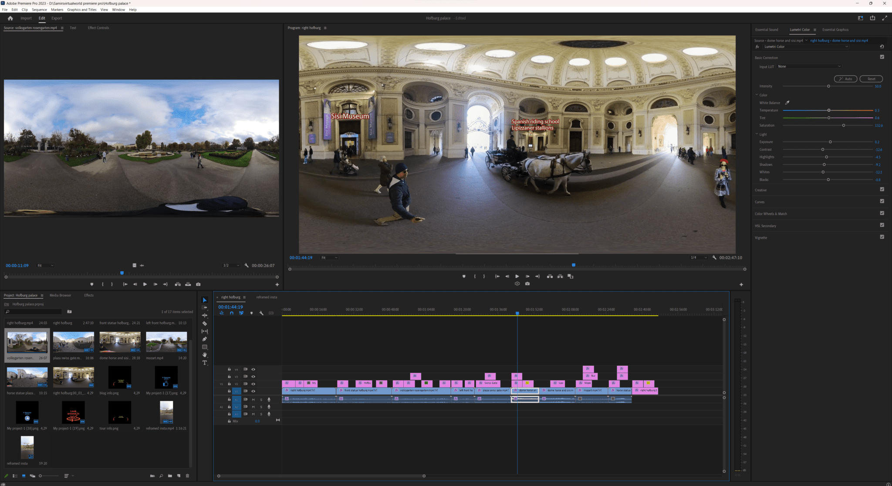The width and height of the screenshot is (892, 486).
Task: Open Program monitor wrench settings
Action: (714, 257)
